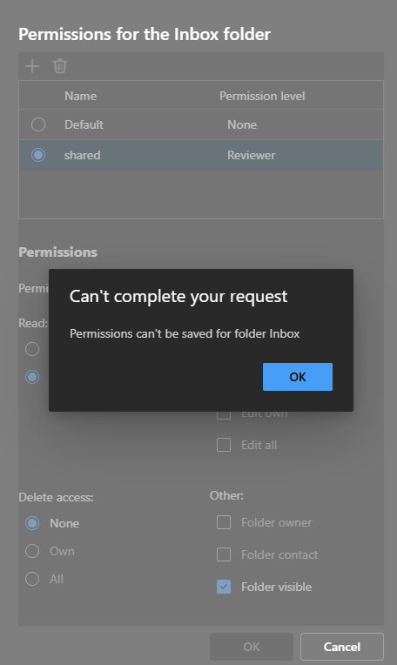
Task: Click the trash icon to remove a user
Action: tap(60, 66)
